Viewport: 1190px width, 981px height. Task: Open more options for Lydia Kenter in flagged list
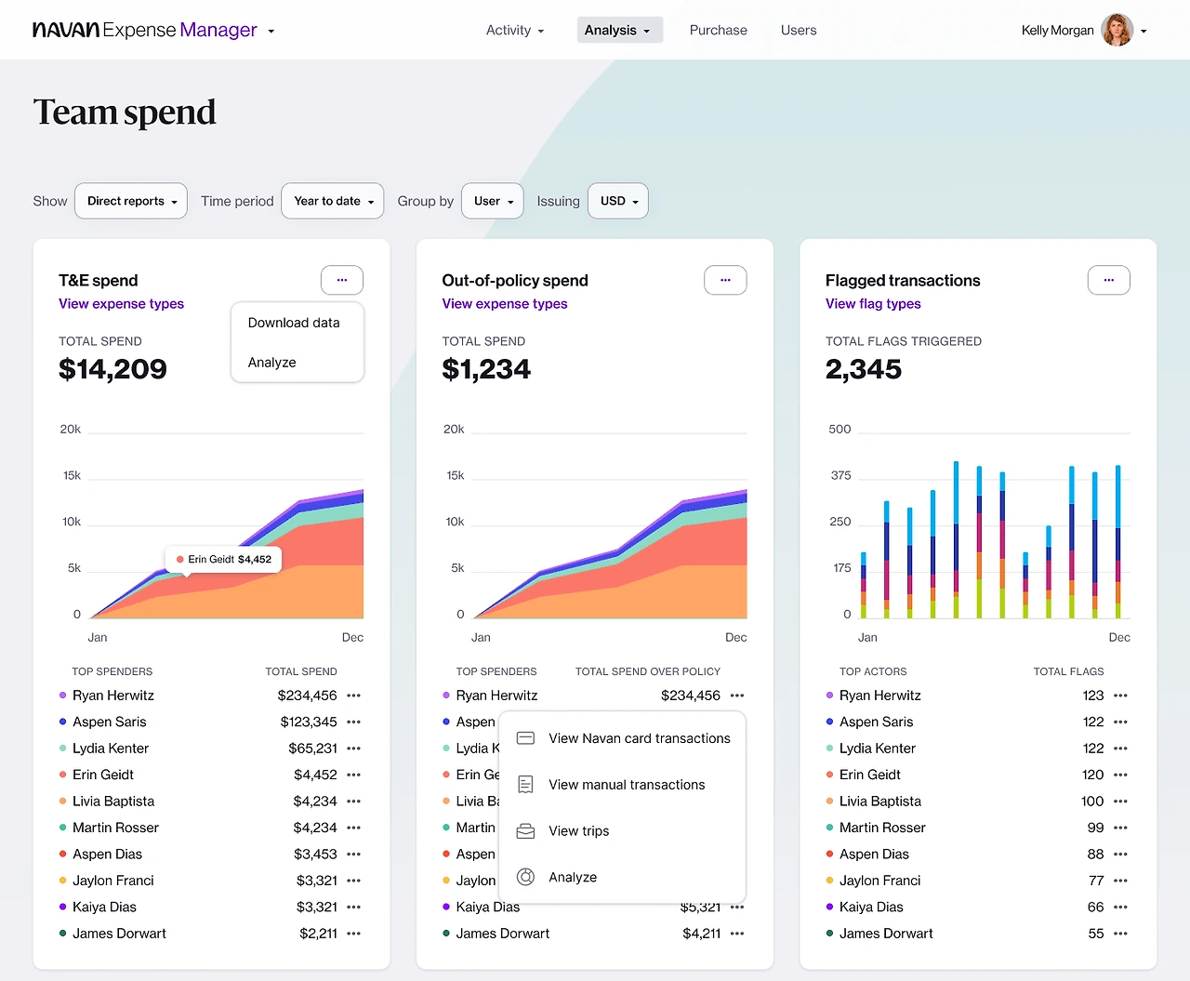point(1120,749)
